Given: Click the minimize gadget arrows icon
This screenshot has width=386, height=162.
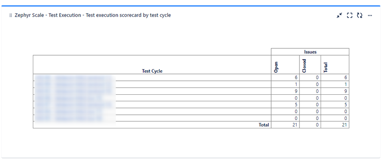Looking at the screenshot, I should coord(340,15).
